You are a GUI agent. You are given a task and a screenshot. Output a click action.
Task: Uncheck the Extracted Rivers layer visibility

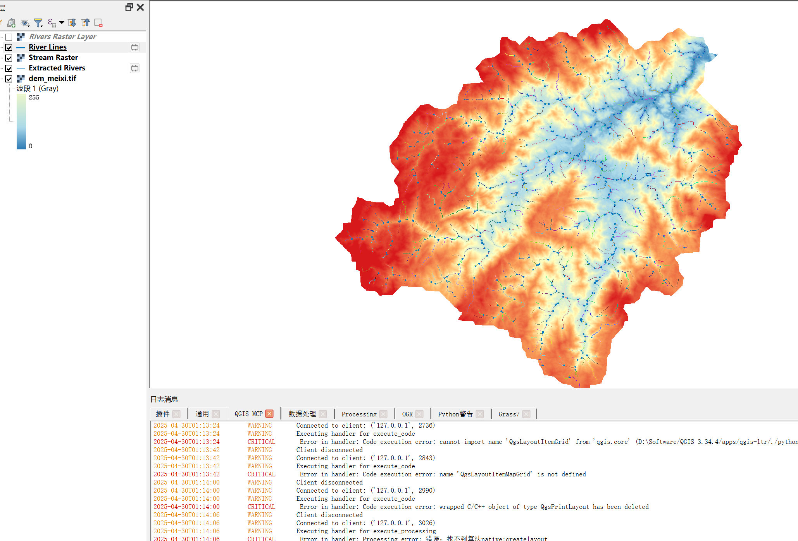[9, 68]
